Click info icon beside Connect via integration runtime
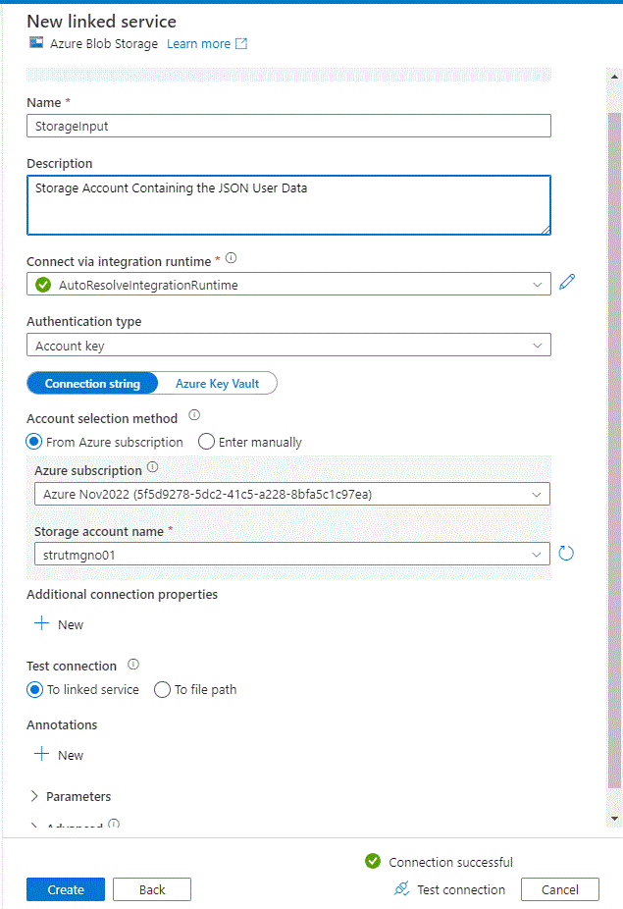Screen dimensions: 623x909 point(231,258)
